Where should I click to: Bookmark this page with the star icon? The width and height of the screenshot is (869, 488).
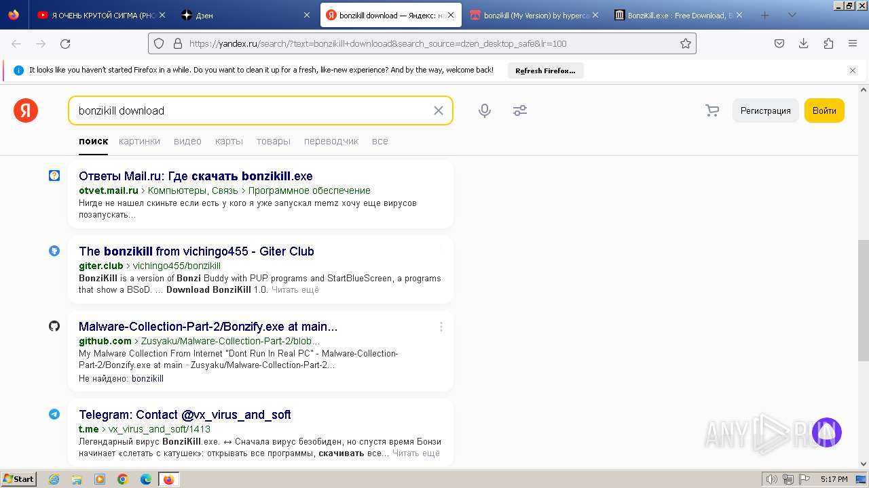coord(686,43)
